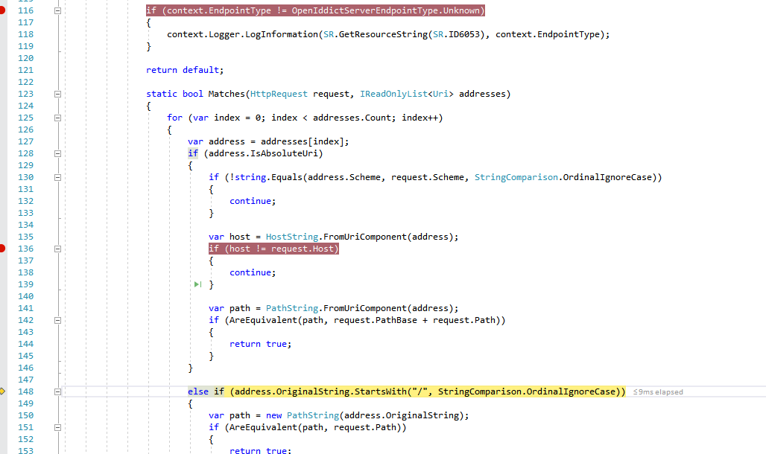Click the green step indicator near line 139
Image resolution: width=766 pixels, height=454 pixels.
coord(197,284)
